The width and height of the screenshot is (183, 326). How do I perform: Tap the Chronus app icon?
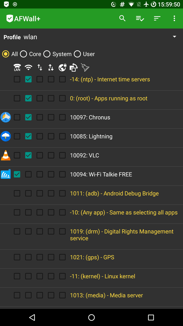click(x=6, y=117)
